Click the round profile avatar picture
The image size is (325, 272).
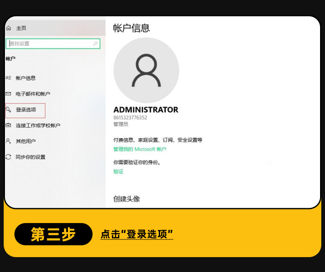146,70
